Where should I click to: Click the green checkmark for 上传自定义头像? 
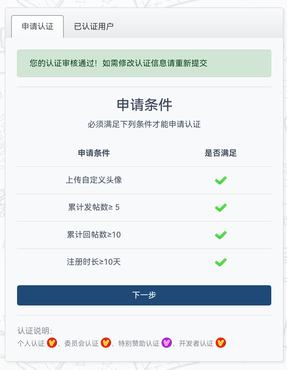coord(221,180)
